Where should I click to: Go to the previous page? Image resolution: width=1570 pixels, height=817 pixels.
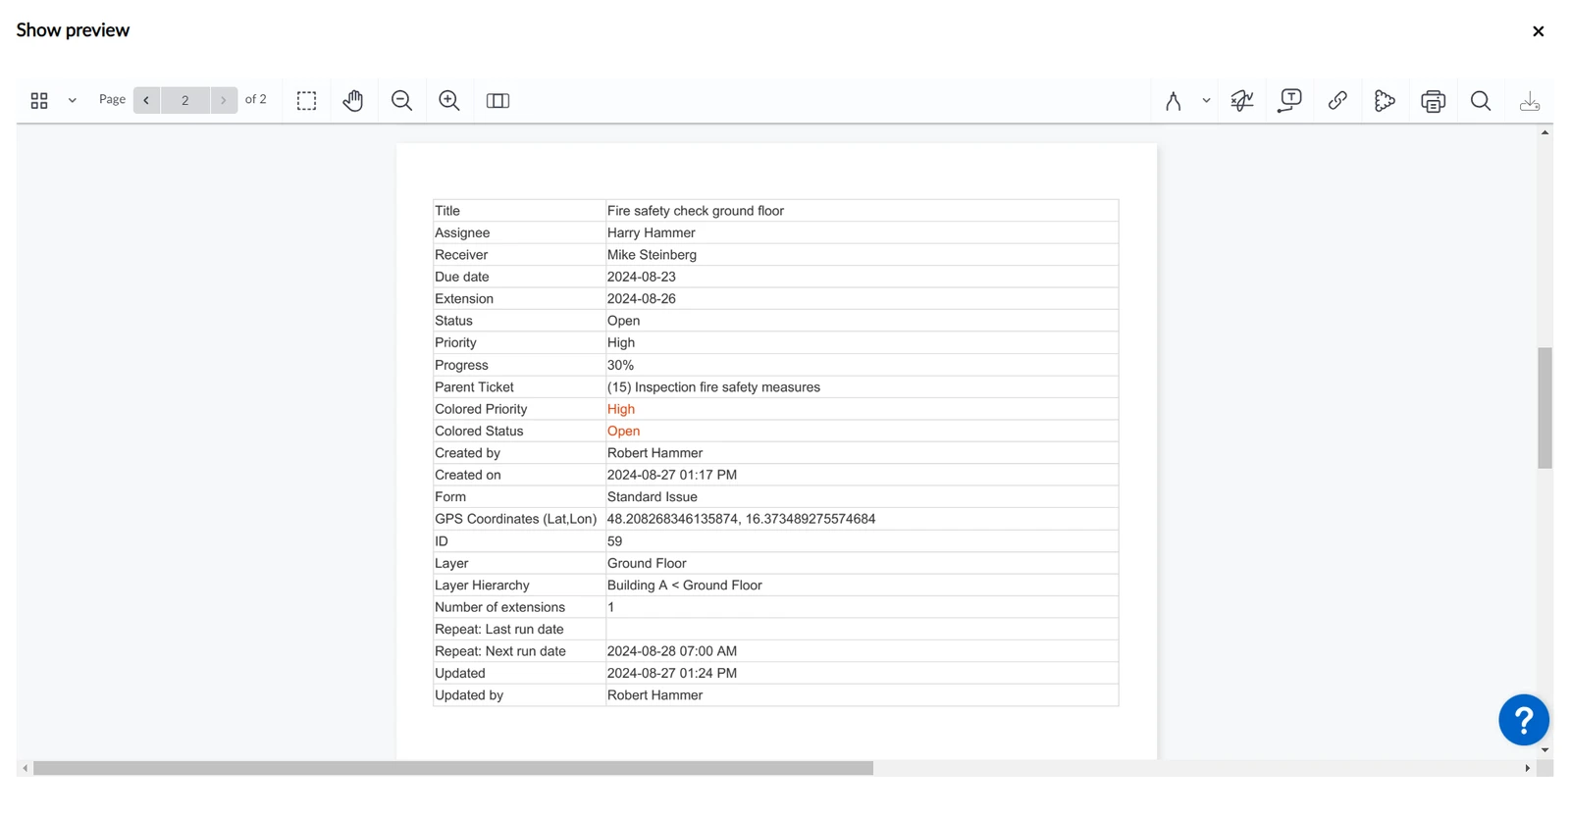tap(146, 100)
